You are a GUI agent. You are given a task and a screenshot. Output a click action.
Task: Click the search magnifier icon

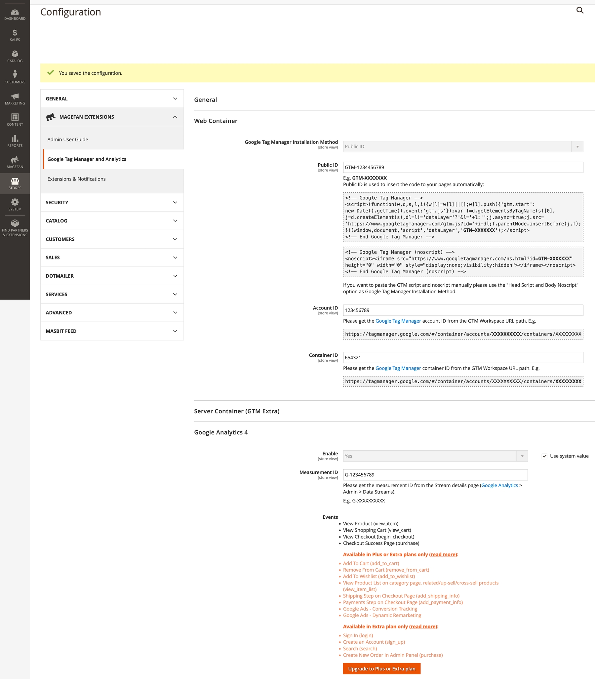pos(580,10)
